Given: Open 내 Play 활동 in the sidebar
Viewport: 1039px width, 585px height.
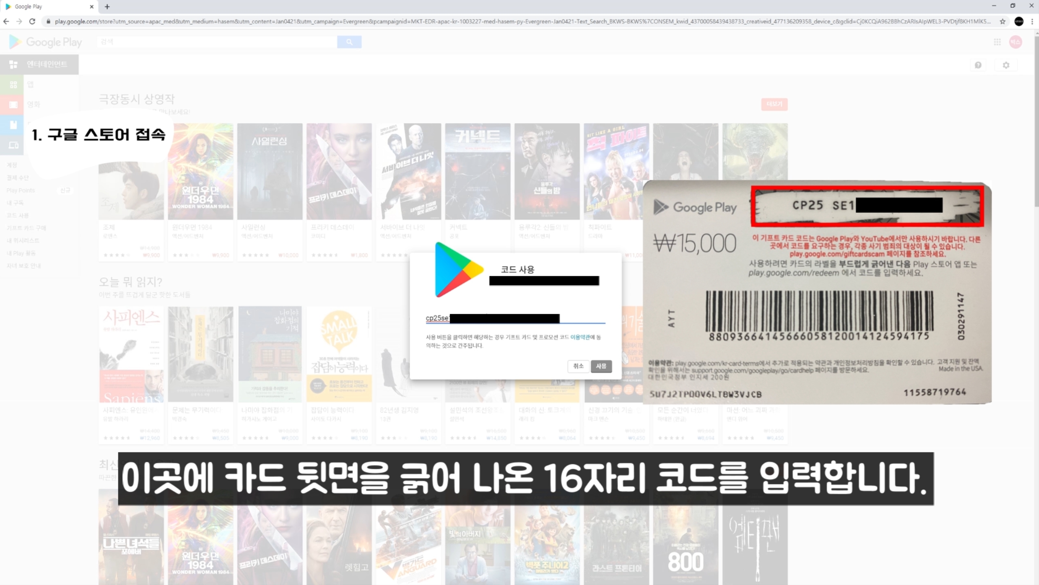Looking at the screenshot, I should pos(21,253).
